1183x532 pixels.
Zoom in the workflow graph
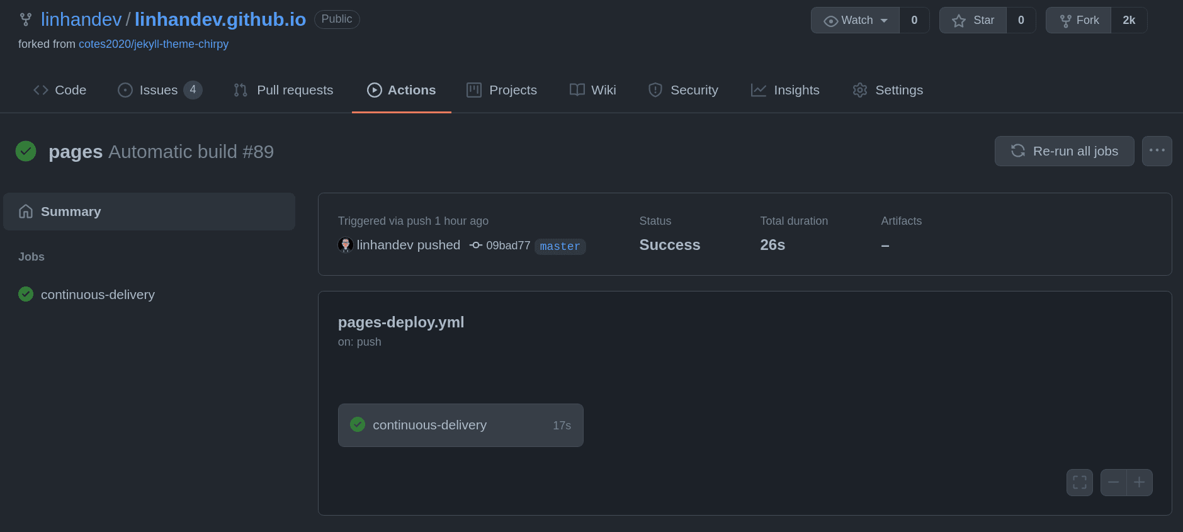point(1140,483)
